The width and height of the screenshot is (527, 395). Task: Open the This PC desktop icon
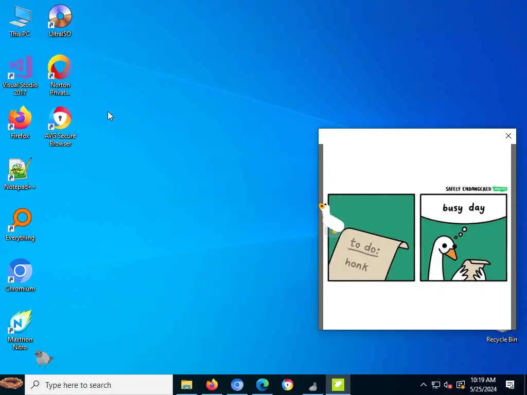pyautogui.click(x=20, y=21)
